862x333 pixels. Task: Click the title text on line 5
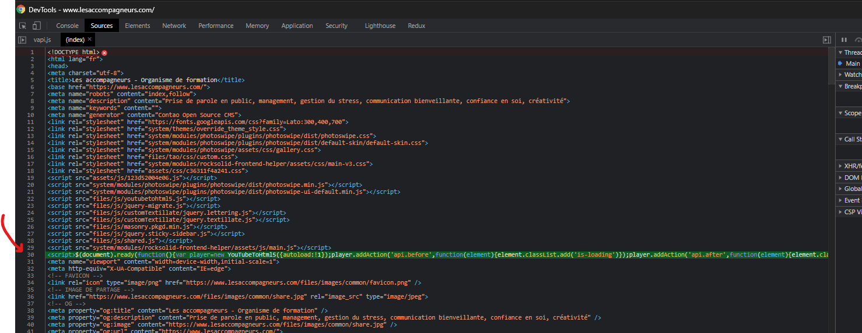point(146,80)
